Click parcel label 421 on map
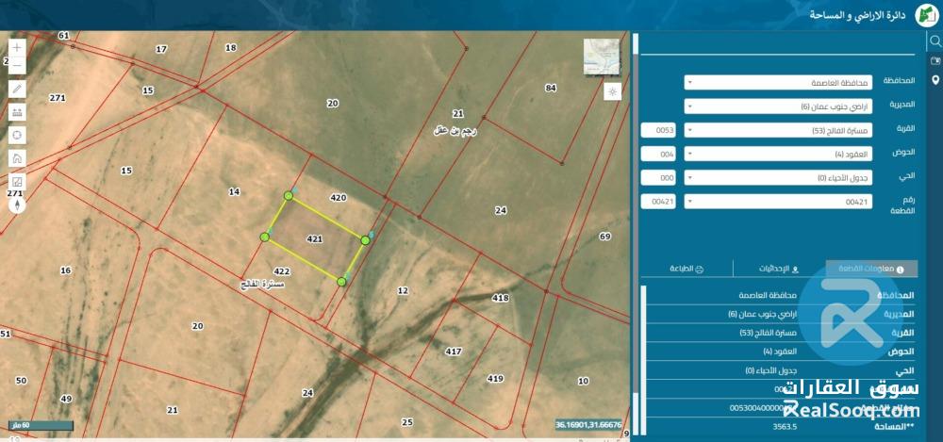 pyautogui.click(x=315, y=238)
